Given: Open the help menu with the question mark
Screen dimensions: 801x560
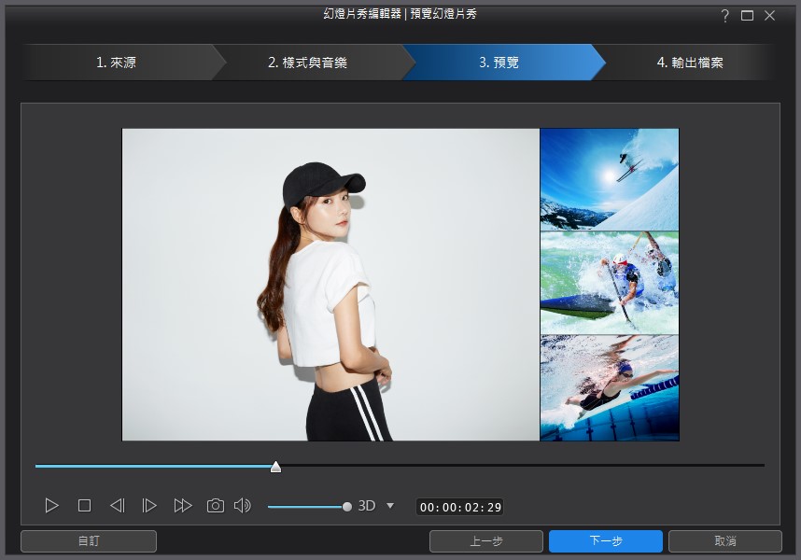Looking at the screenshot, I should click(725, 16).
